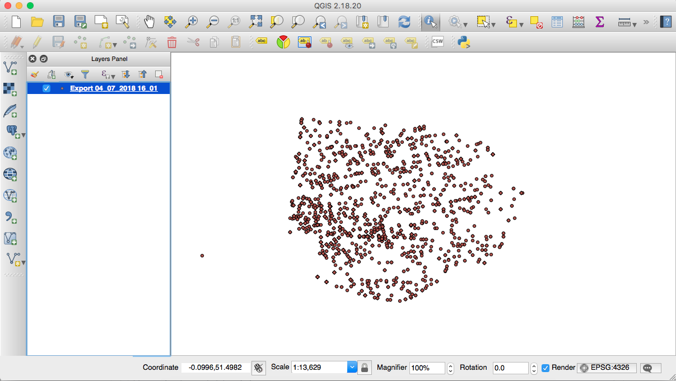676x381 pixels.
Task: Zoom to full extent
Action: [255, 22]
